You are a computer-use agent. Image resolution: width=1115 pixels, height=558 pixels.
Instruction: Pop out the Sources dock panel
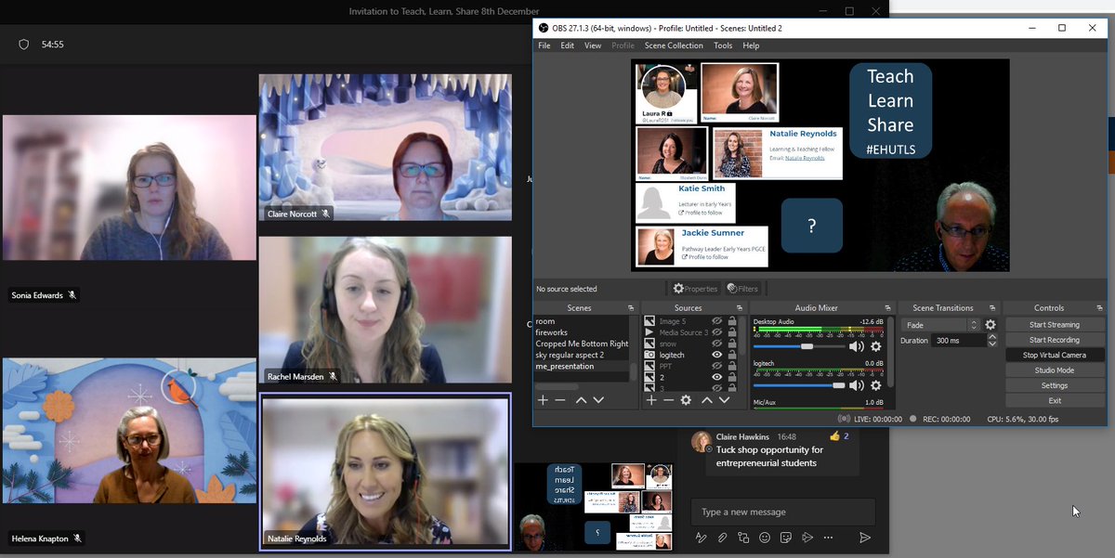click(741, 308)
